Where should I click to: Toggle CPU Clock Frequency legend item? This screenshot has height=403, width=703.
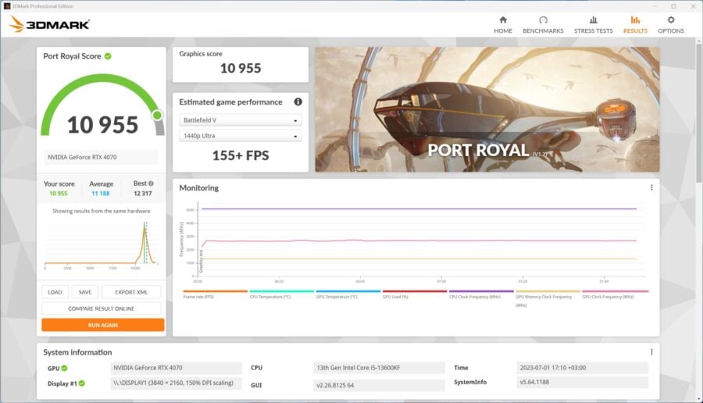tap(481, 294)
